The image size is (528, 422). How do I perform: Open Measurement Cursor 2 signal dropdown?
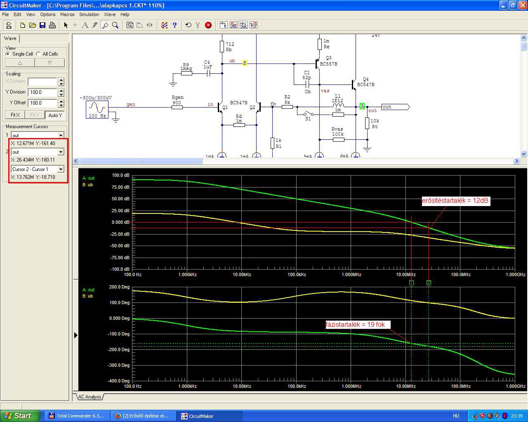61,152
